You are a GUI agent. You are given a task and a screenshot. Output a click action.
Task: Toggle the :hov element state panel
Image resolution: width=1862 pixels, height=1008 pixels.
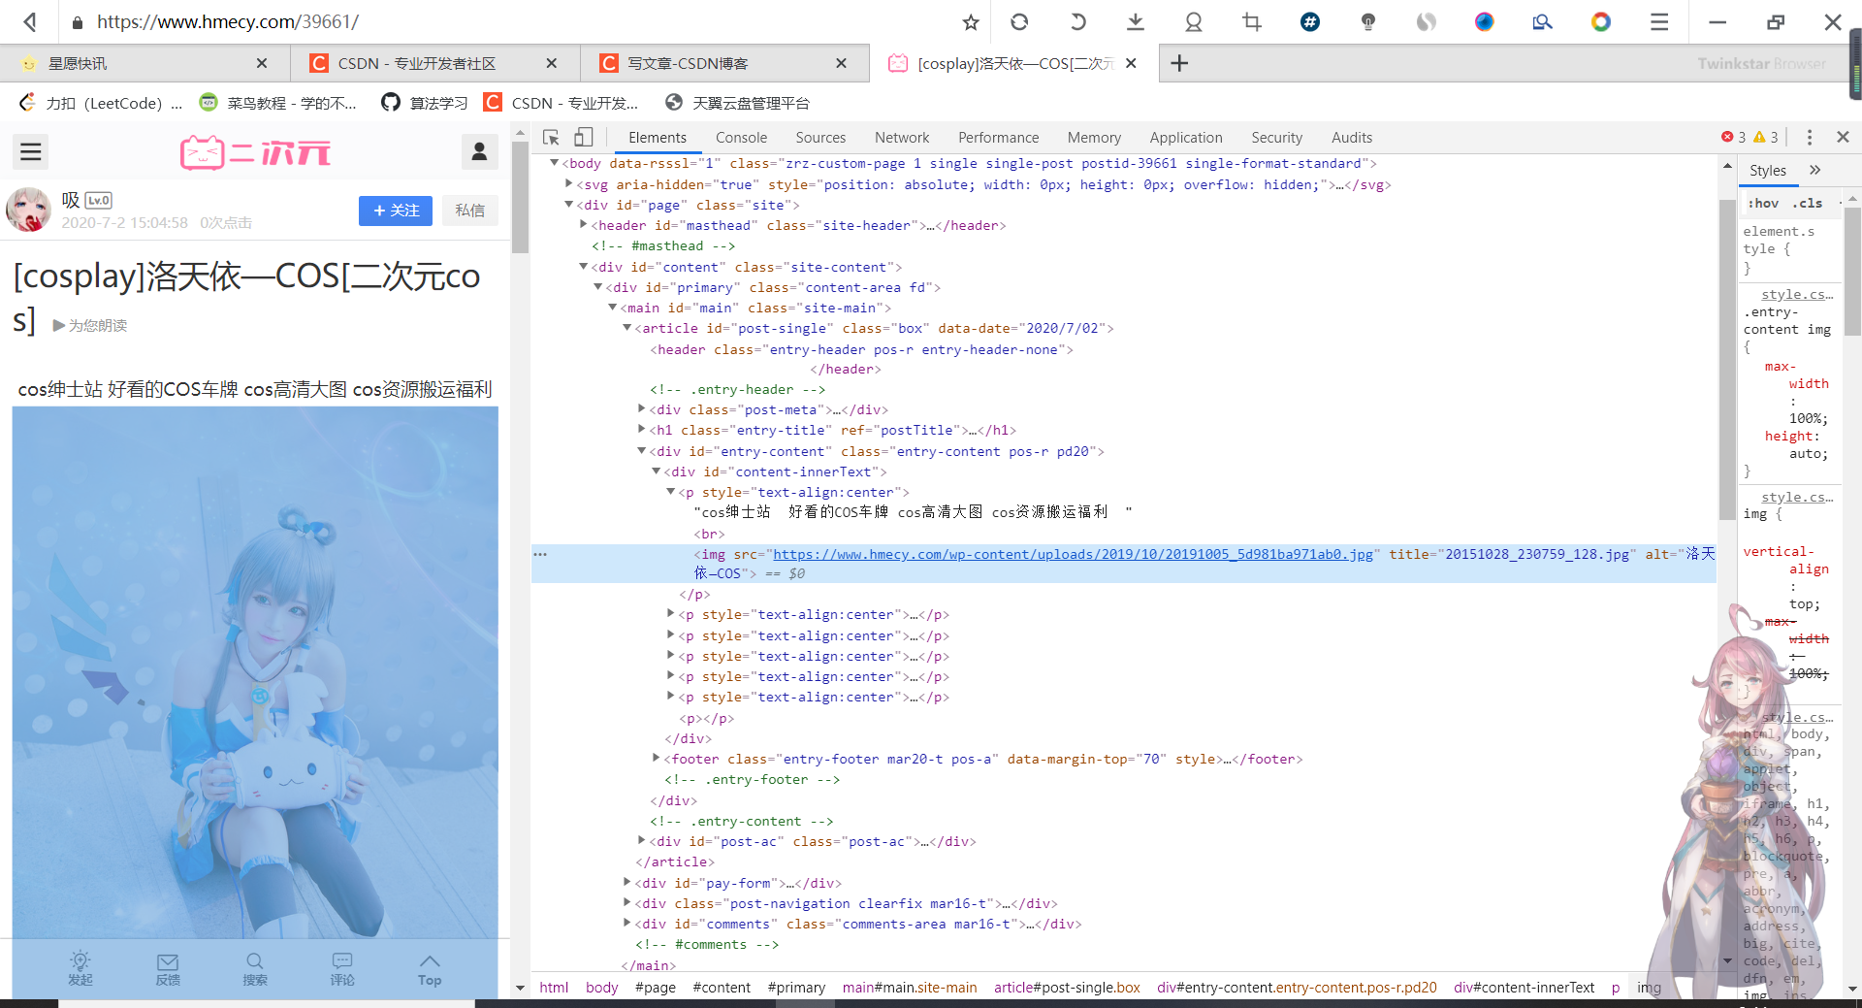tap(1763, 204)
